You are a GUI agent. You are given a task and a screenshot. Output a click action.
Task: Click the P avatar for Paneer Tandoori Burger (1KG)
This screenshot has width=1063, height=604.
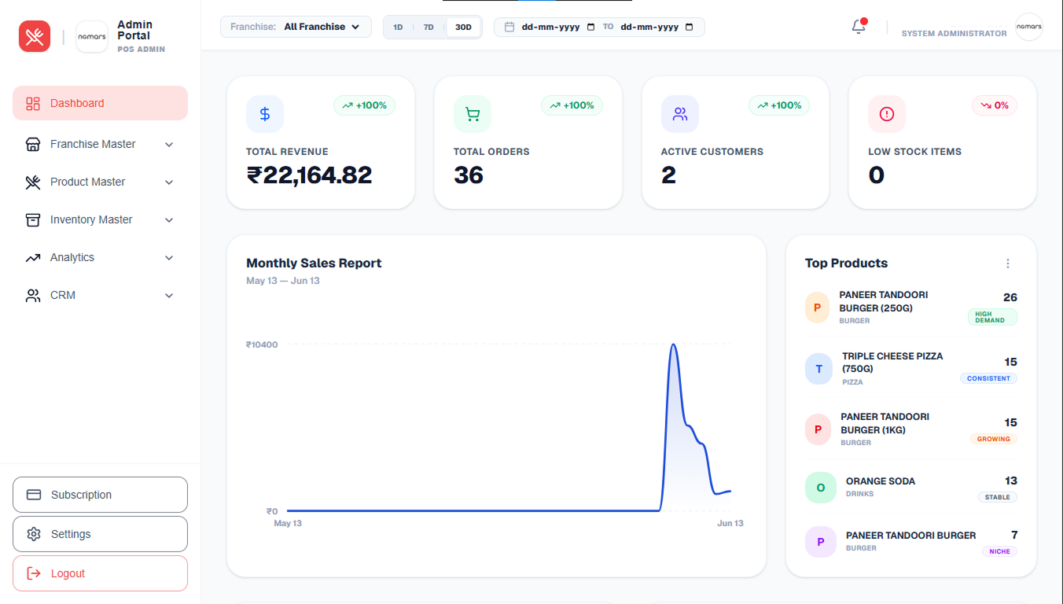818,429
